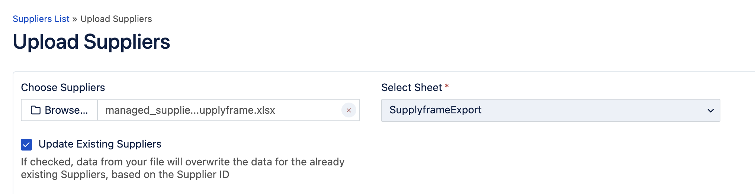Click the red required asterisk by Select Sheet
The height and width of the screenshot is (194, 755).
[x=447, y=86]
